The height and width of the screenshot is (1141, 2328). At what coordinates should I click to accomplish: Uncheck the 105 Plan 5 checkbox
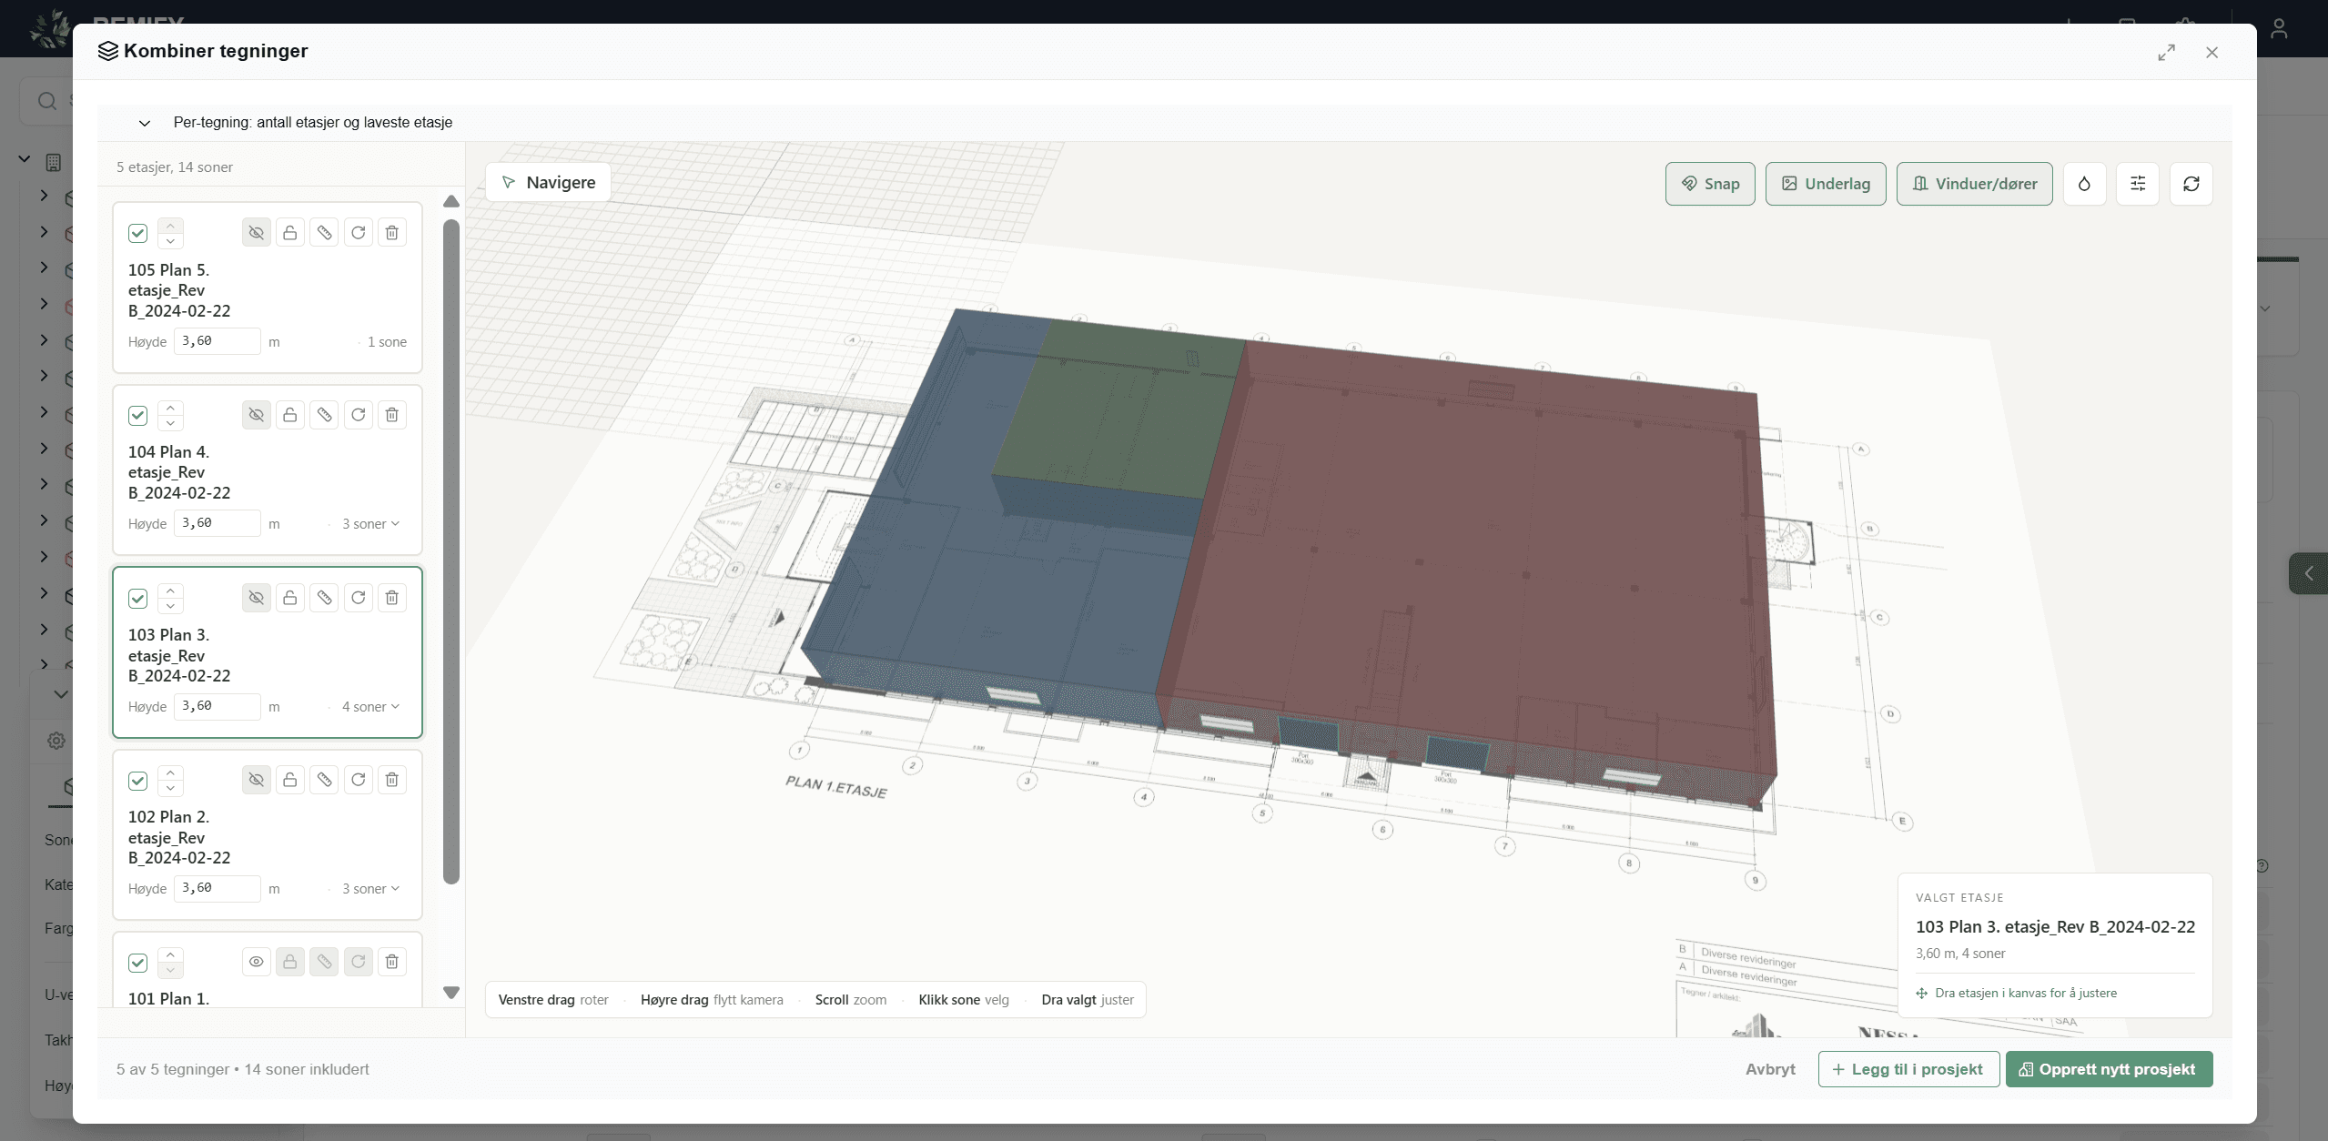click(137, 233)
